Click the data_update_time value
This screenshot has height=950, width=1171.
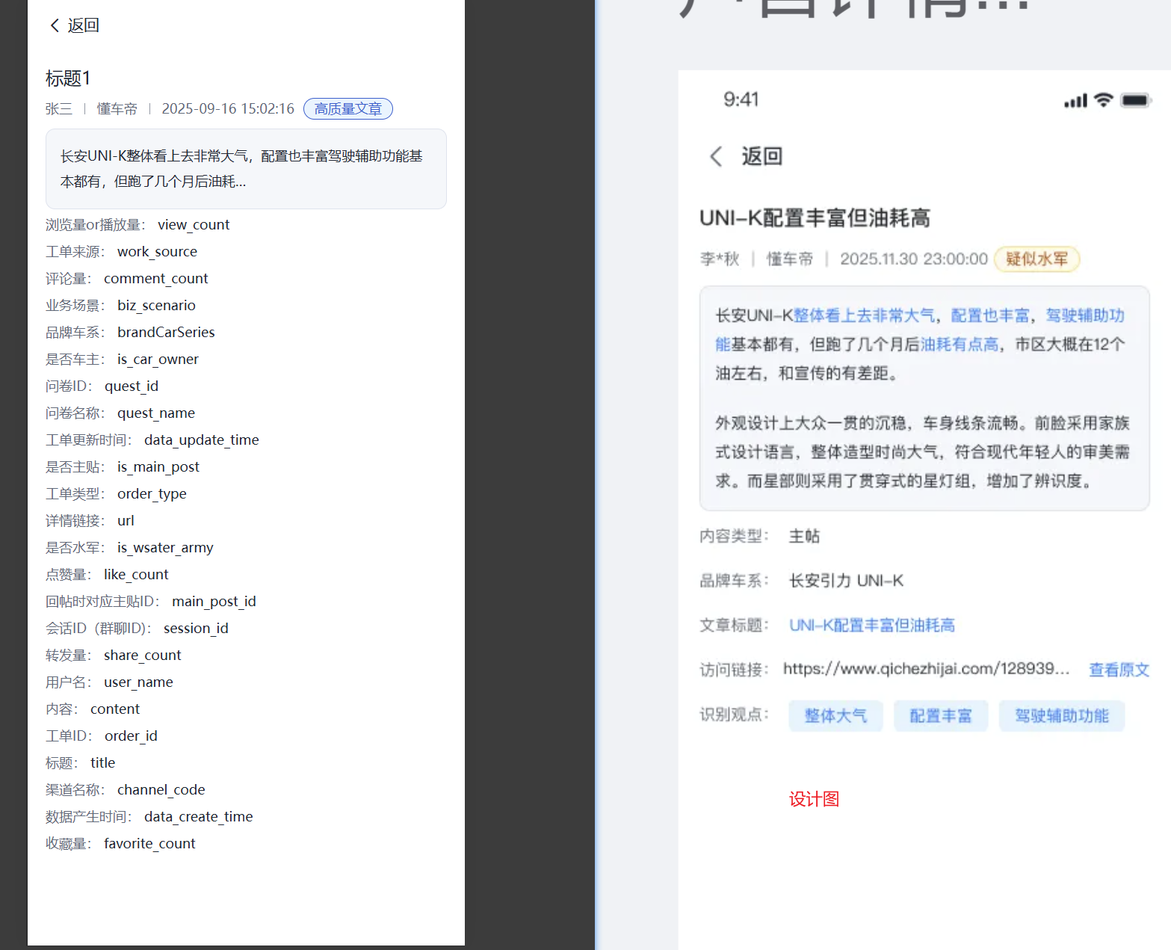(x=202, y=440)
